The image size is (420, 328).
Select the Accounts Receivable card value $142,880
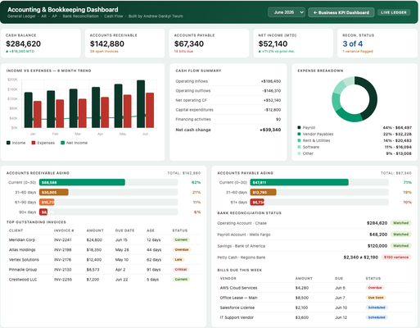tap(107, 43)
